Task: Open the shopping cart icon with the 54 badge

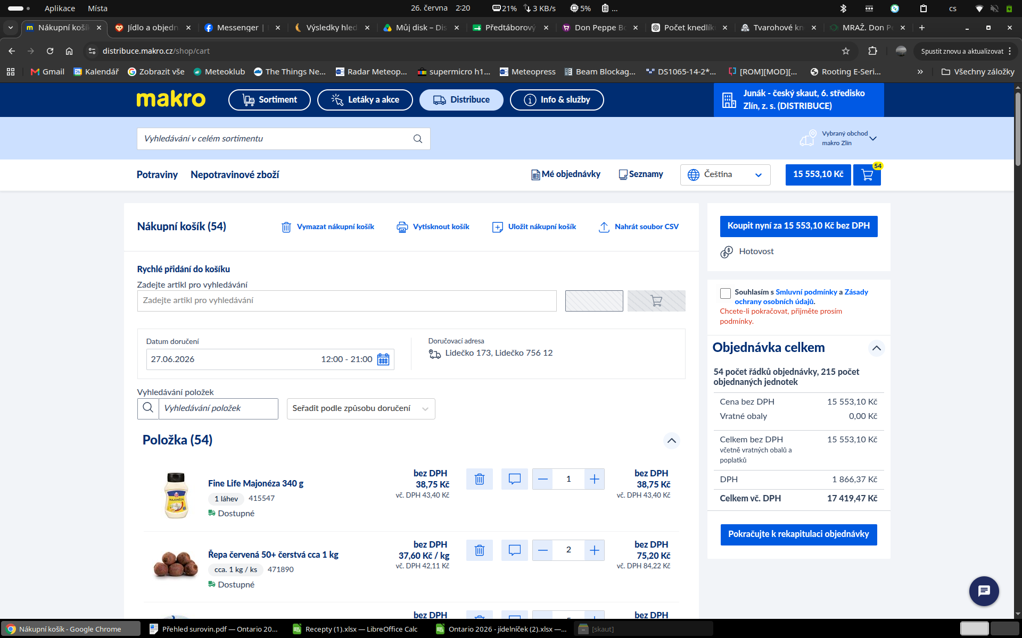Action: (867, 174)
